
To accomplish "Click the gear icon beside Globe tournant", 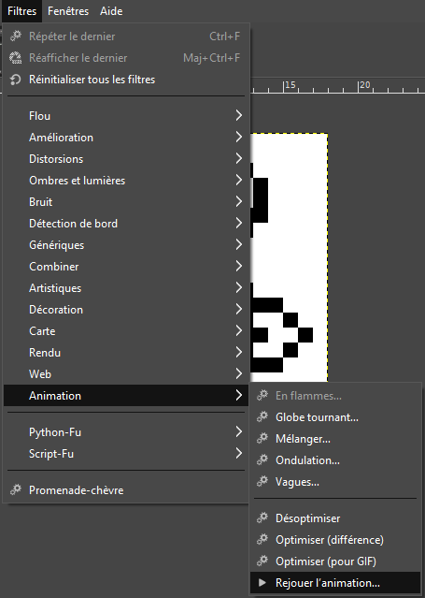I will click(x=262, y=416).
